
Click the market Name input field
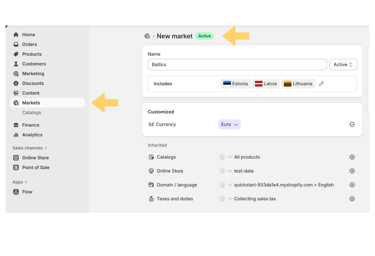pos(237,64)
